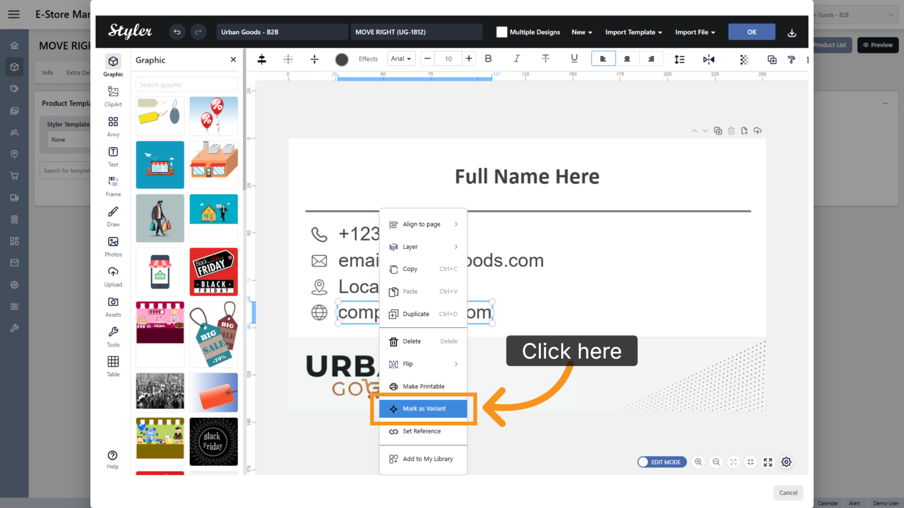Image resolution: width=904 pixels, height=508 pixels.
Task: Apply bold formatting
Action: [488, 59]
